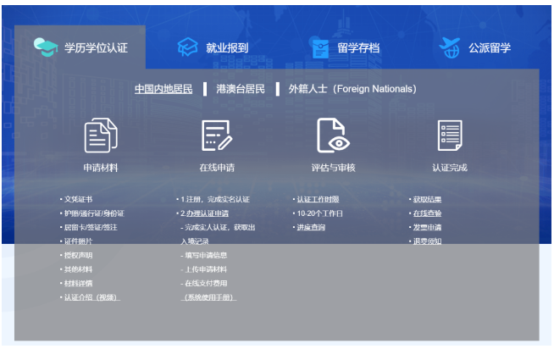This screenshot has width=554, height=349.
Task: Open the 在线查验 link
Action: pos(427,213)
